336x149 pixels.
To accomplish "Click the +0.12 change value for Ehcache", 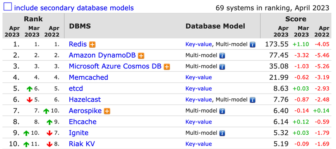I will click(301, 122).
